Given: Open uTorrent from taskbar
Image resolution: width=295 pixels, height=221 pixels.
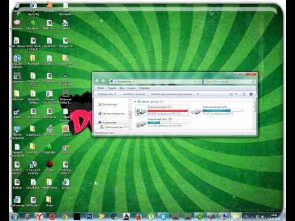Looking at the screenshot, I should (151, 217).
